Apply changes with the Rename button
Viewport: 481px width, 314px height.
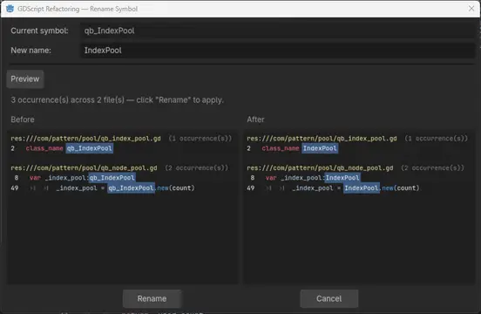pos(152,298)
